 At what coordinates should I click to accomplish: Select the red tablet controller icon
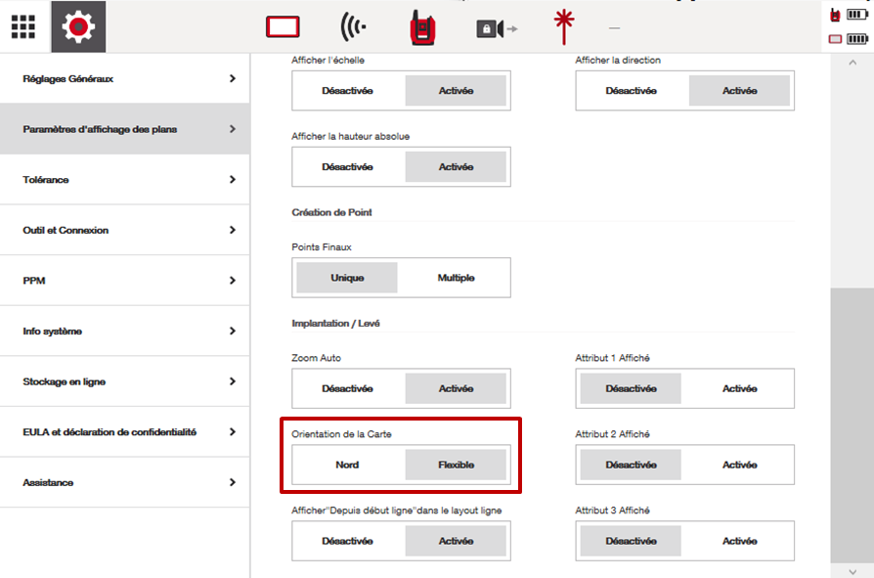283,27
